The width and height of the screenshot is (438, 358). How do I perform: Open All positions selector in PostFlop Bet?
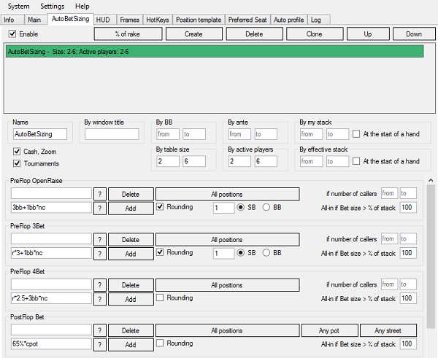227,330
